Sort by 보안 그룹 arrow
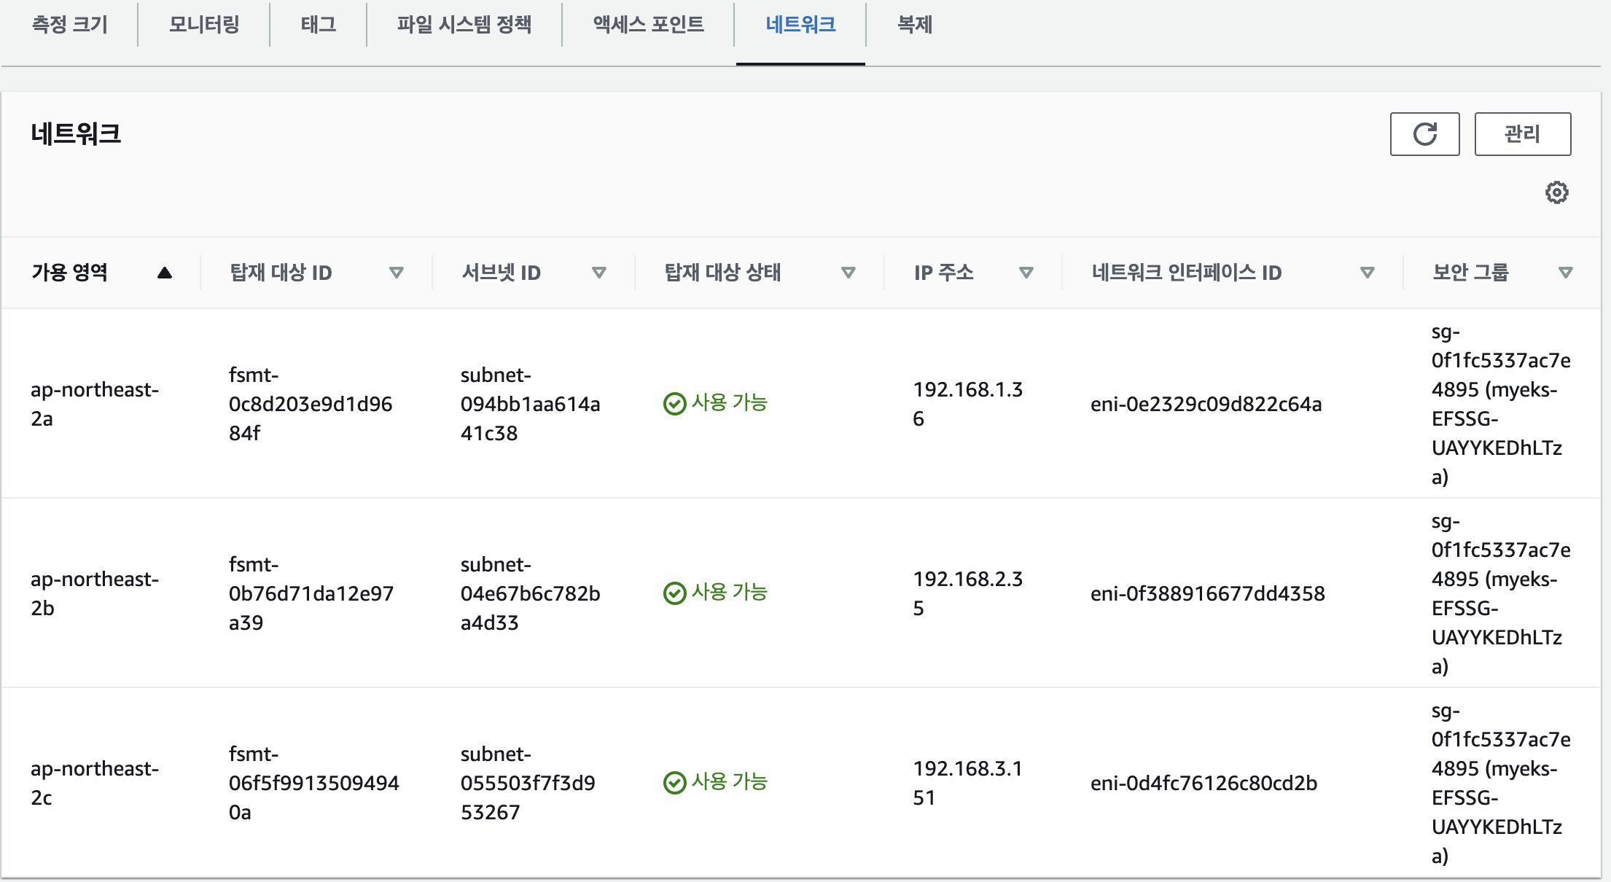This screenshot has width=1611, height=882. click(1565, 273)
